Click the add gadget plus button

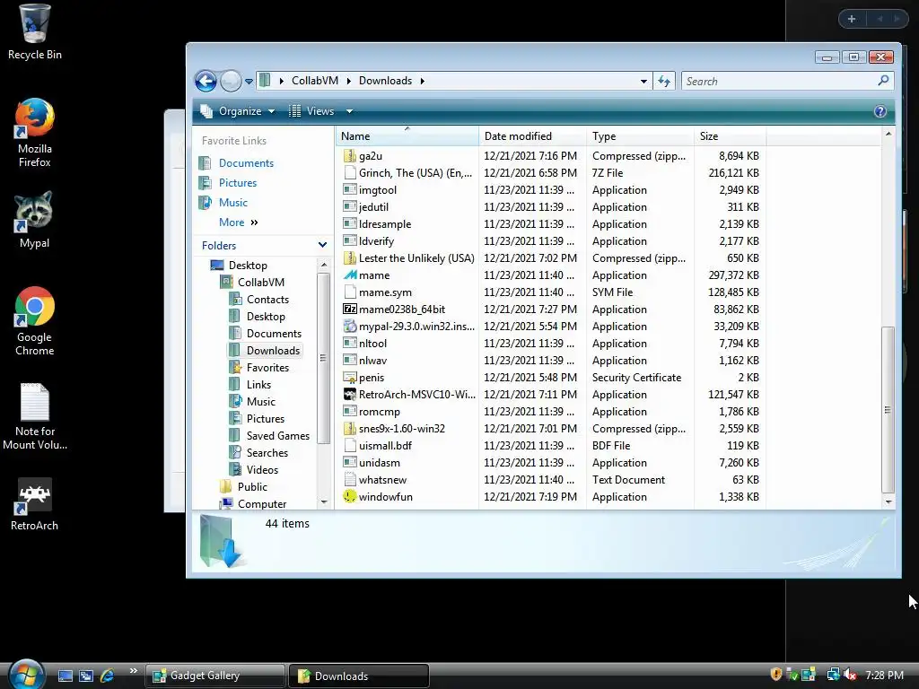(852, 19)
